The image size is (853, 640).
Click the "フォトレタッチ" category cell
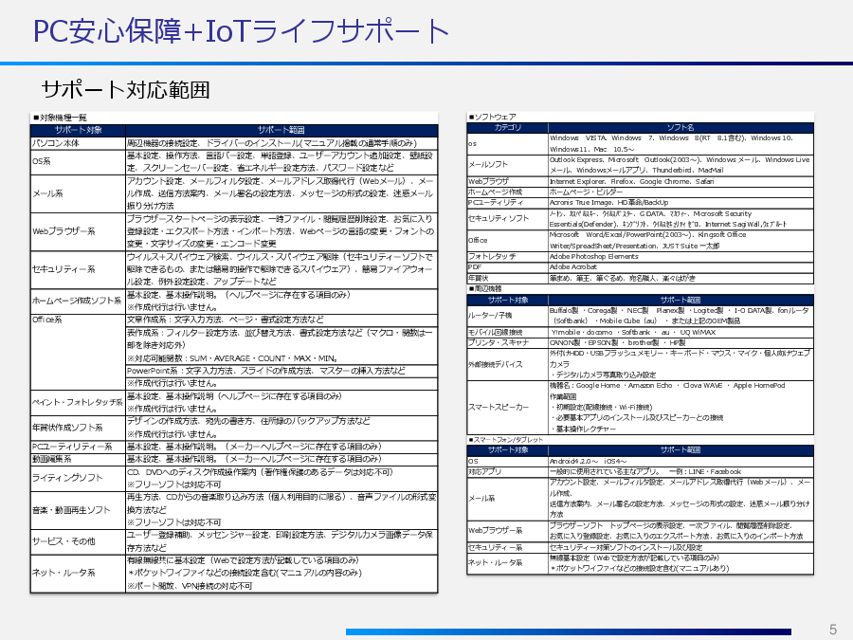point(492,256)
